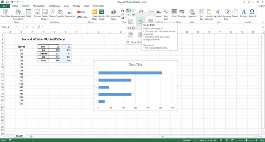
Task: Expand the Signature Line dropdown
Action: [x=229, y=19]
